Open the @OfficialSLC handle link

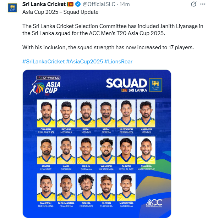[99, 4]
